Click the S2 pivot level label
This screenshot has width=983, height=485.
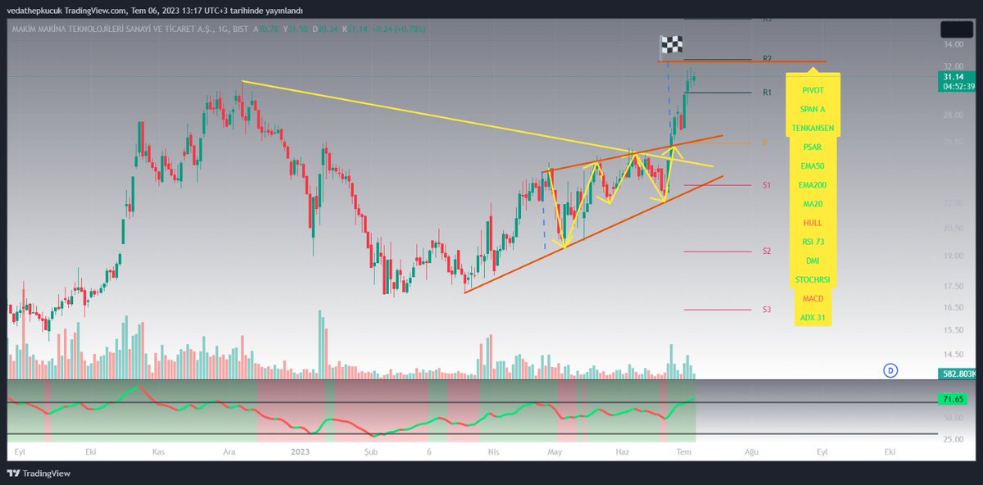pos(767,251)
